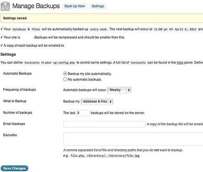This screenshot has width=203, height=172.
Task: Click the Manage Backups heading
Action: click(x=36, y=6)
